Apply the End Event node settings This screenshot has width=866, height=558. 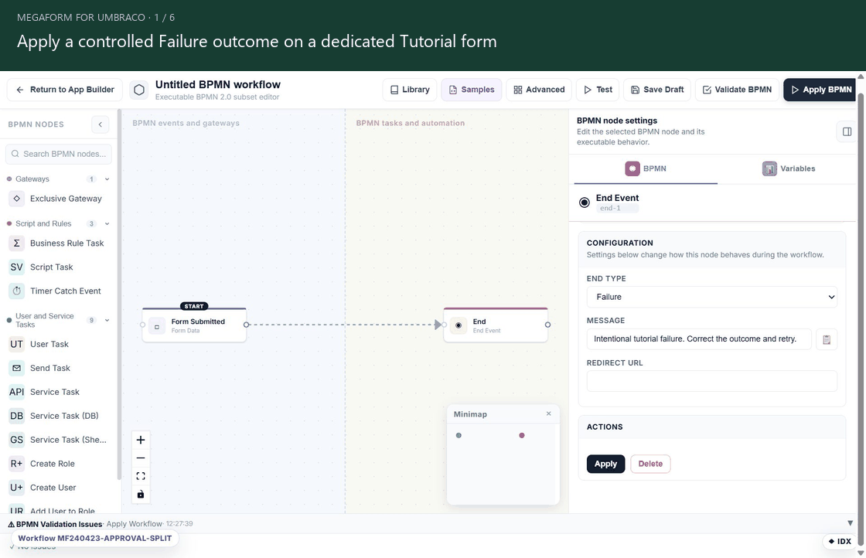click(605, 464)
